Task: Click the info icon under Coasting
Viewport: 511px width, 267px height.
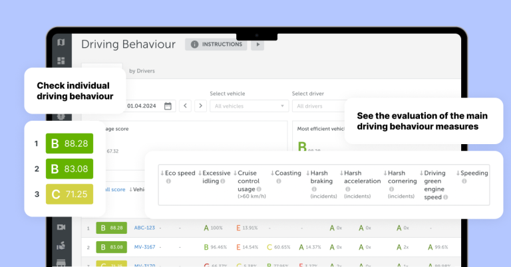Action: coord(277,181)
